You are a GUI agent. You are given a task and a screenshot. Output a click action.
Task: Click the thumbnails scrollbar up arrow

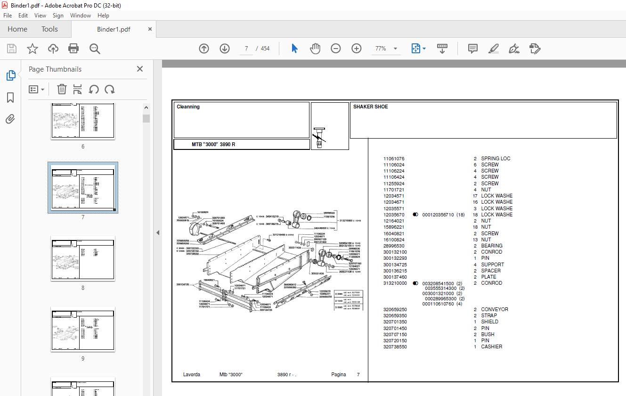pos(146,108)
